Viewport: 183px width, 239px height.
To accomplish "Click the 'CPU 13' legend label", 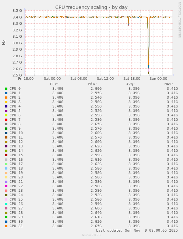I will [x=16, y=146].
